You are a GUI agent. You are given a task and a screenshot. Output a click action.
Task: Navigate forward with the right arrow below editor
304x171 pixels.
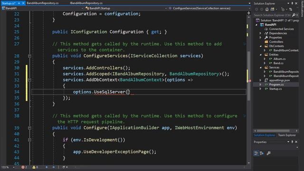coord(53,167)
